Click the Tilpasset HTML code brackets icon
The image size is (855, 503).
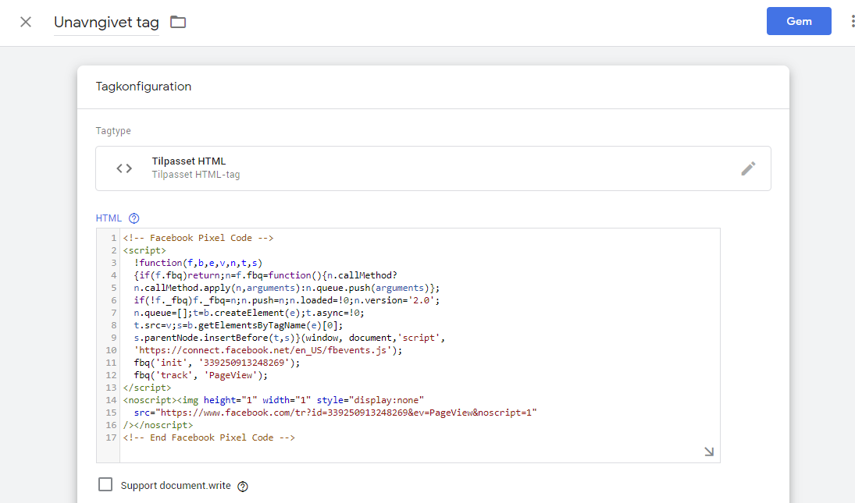(124, 168)
